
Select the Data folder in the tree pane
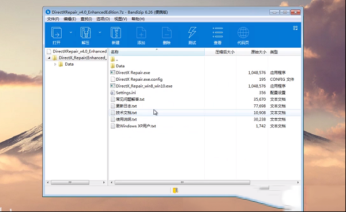(x=69, y=65)
